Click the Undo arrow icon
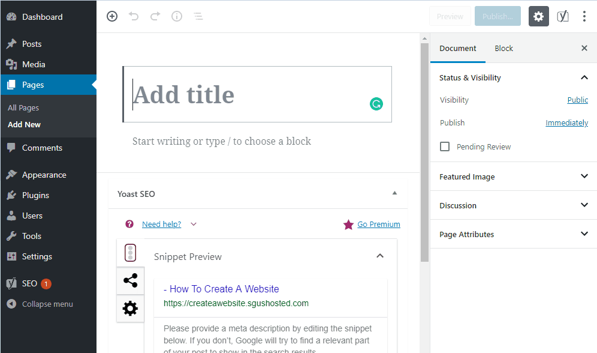The height and width of the screenshot is (353, 597). pos(134,16)
